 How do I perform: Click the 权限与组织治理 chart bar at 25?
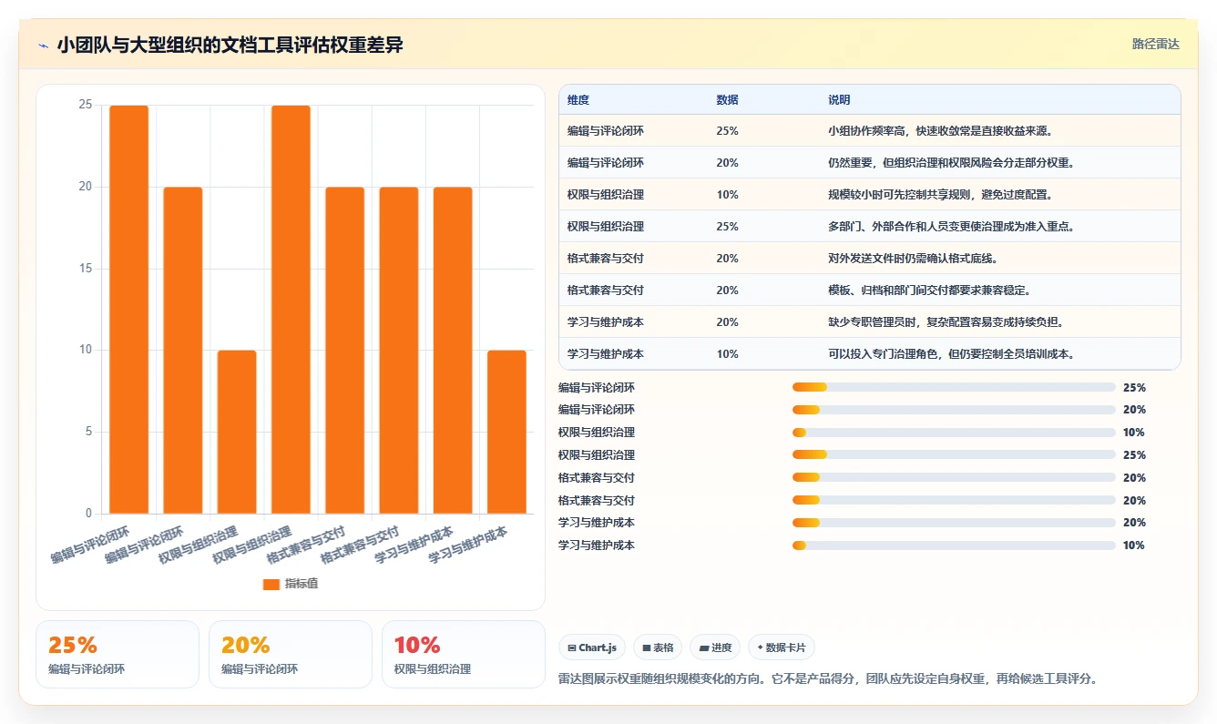(291, 310)
